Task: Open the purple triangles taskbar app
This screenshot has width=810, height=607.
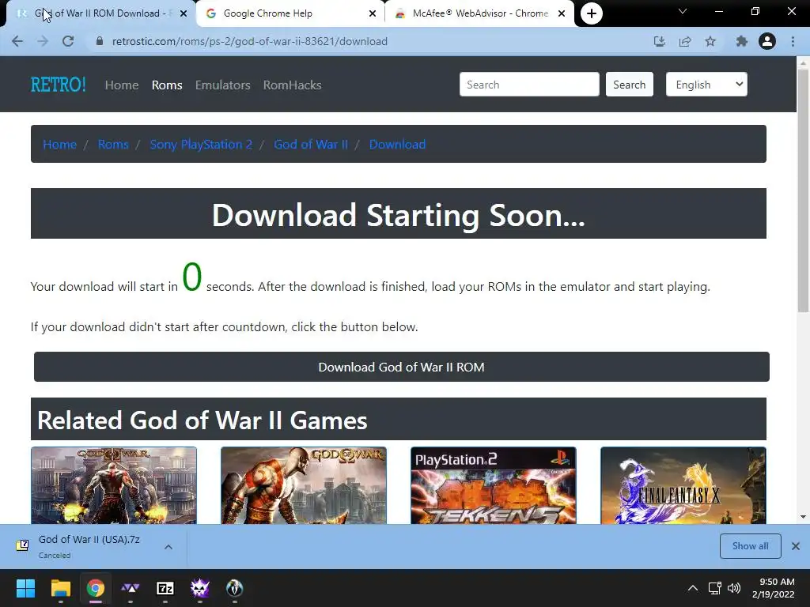Action: 131,588
